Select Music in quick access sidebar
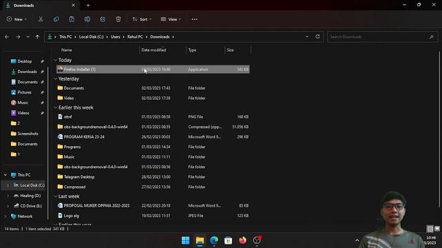The image size is (442, 248). tap(23, 103)
